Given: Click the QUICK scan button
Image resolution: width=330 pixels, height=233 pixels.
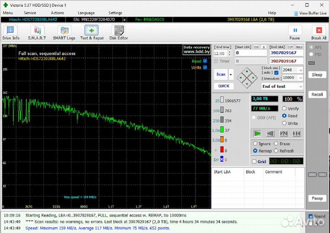Looking at the screenshot, I should click(x=224, y=86).
